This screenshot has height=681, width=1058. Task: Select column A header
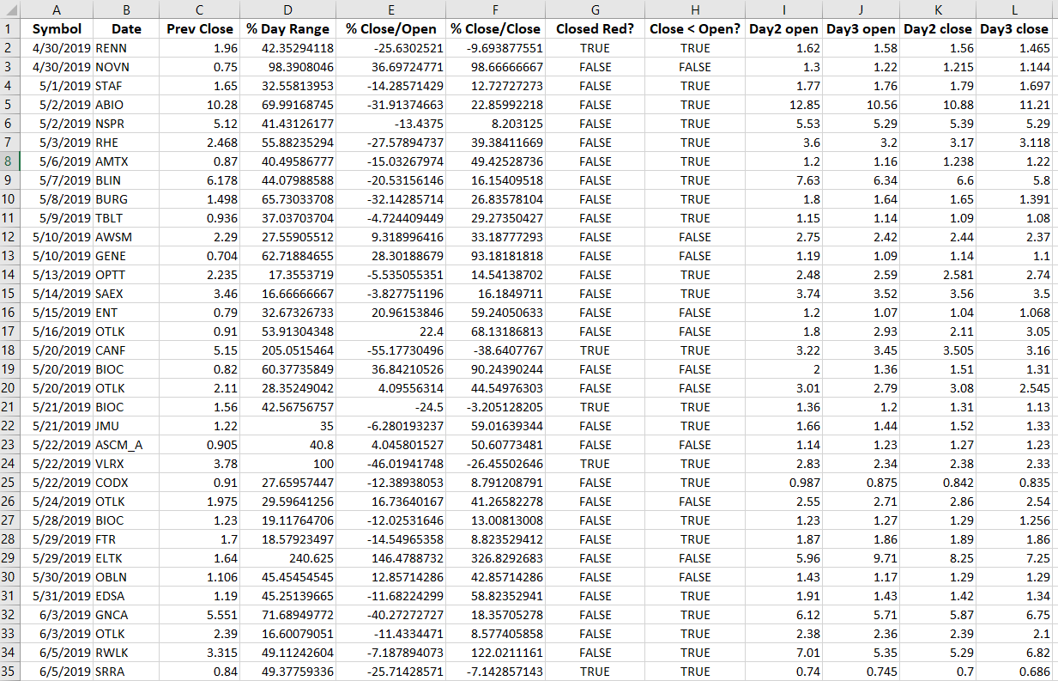pos(57,9)
